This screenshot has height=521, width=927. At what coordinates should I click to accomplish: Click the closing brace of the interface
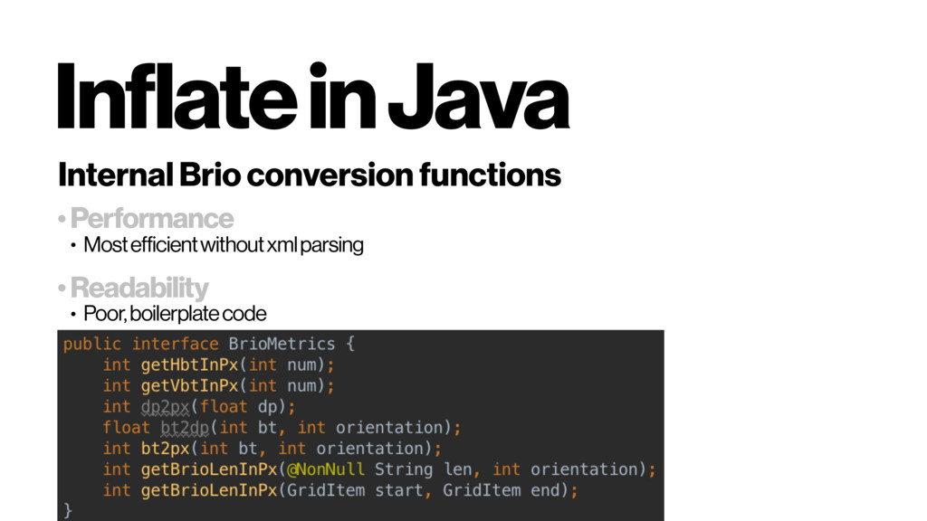coord(67,510)
